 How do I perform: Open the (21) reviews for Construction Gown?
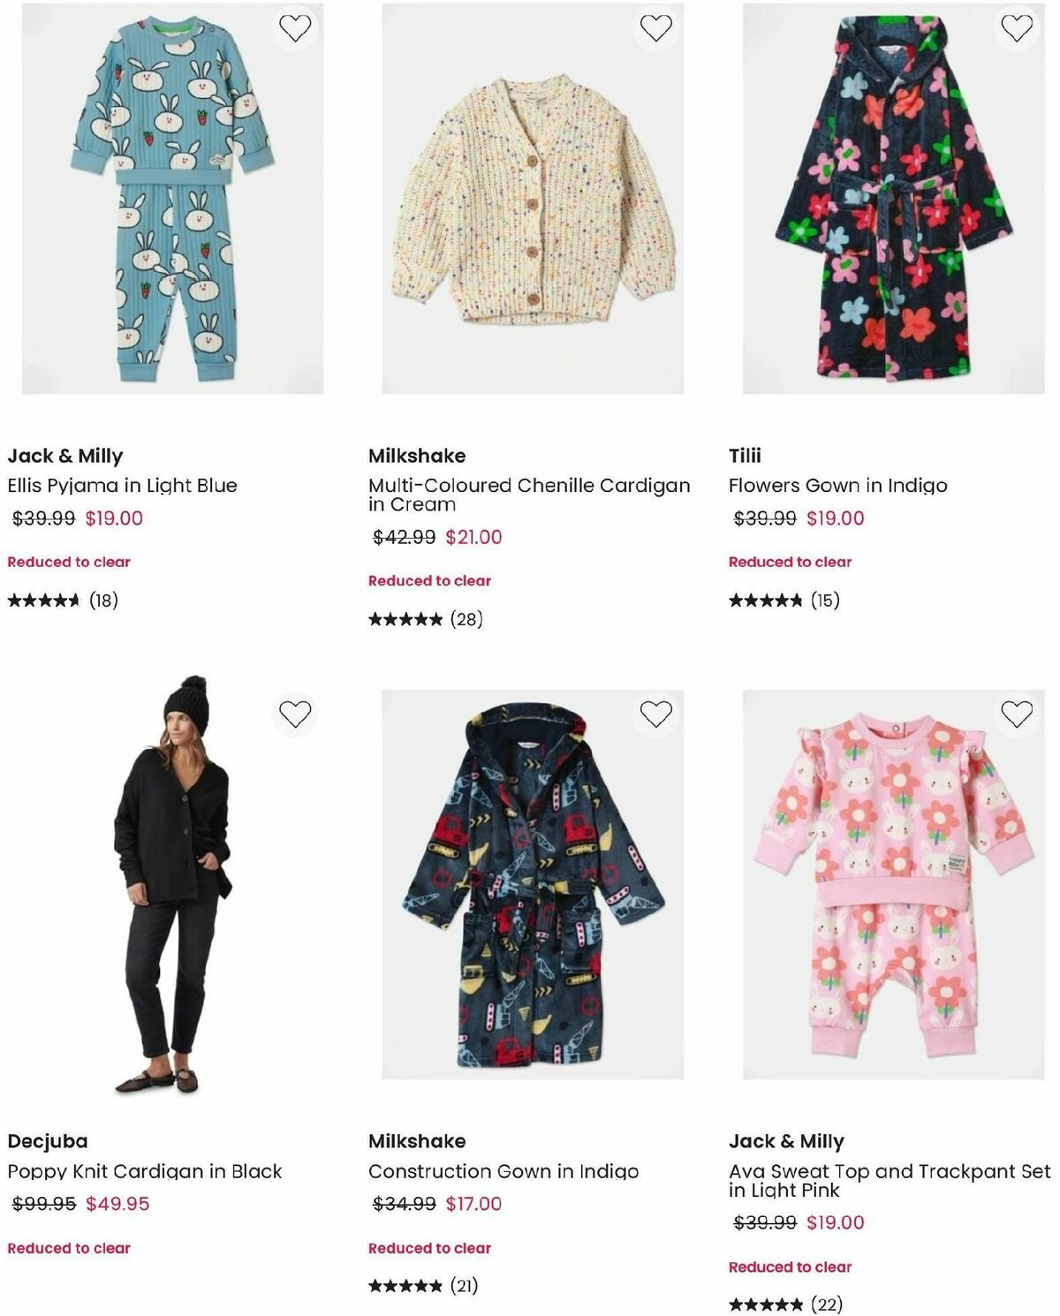463,1286
